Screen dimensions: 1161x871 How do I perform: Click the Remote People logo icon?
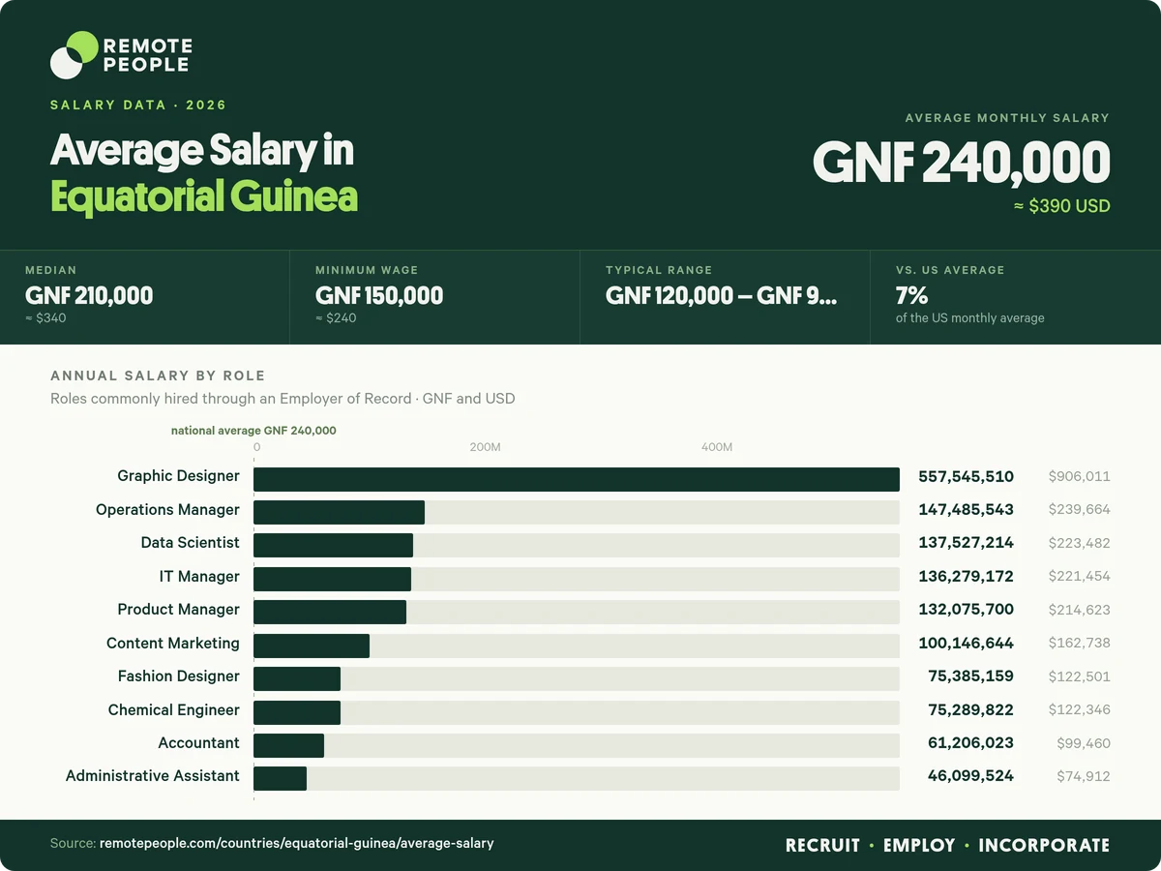point(74,54)
